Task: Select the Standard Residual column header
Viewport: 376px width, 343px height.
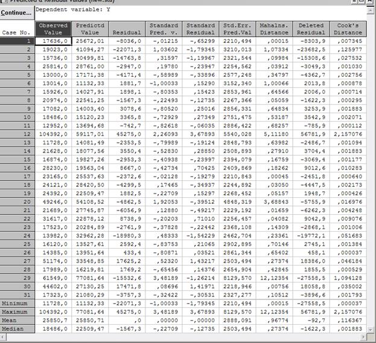Action: [x=200, y=28]
